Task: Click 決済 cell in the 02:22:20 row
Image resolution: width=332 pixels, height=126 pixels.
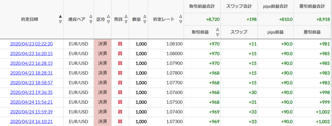Action: 102,44
